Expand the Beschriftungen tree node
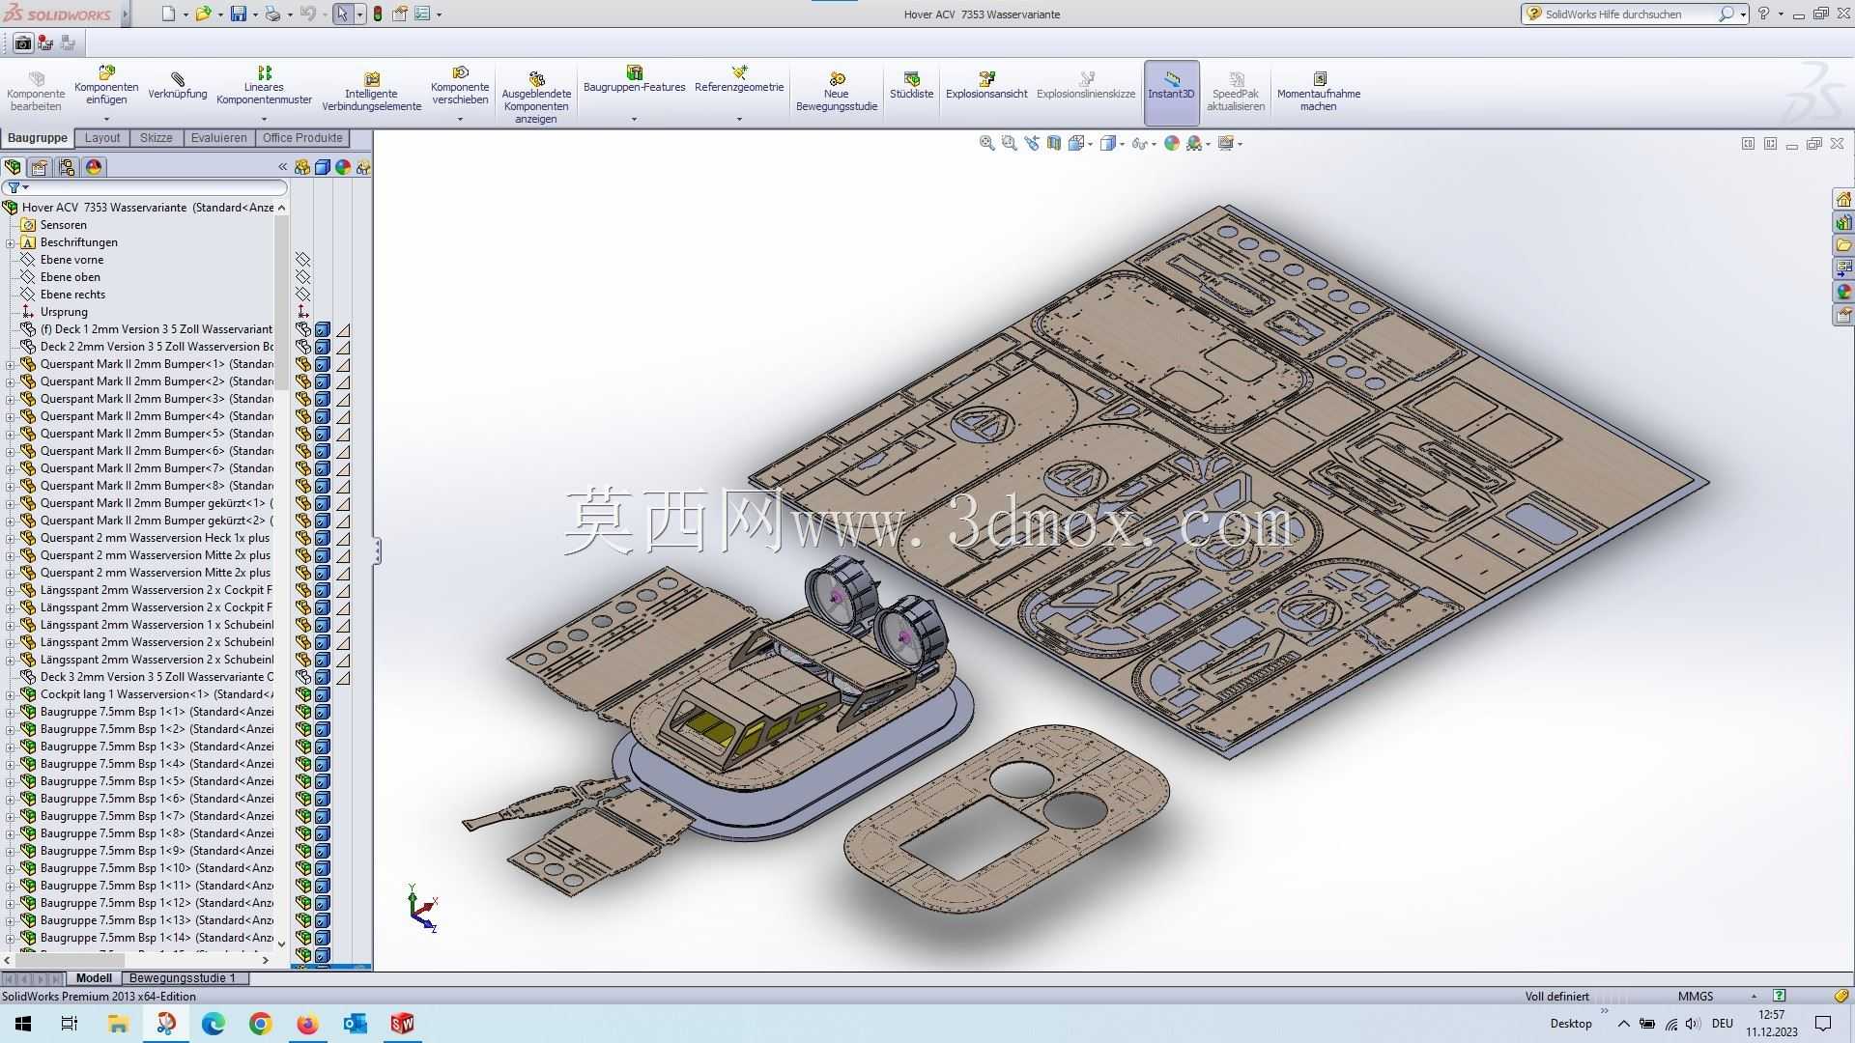The width and height of the screenshot is (1855, 1043). coord(11,242)
